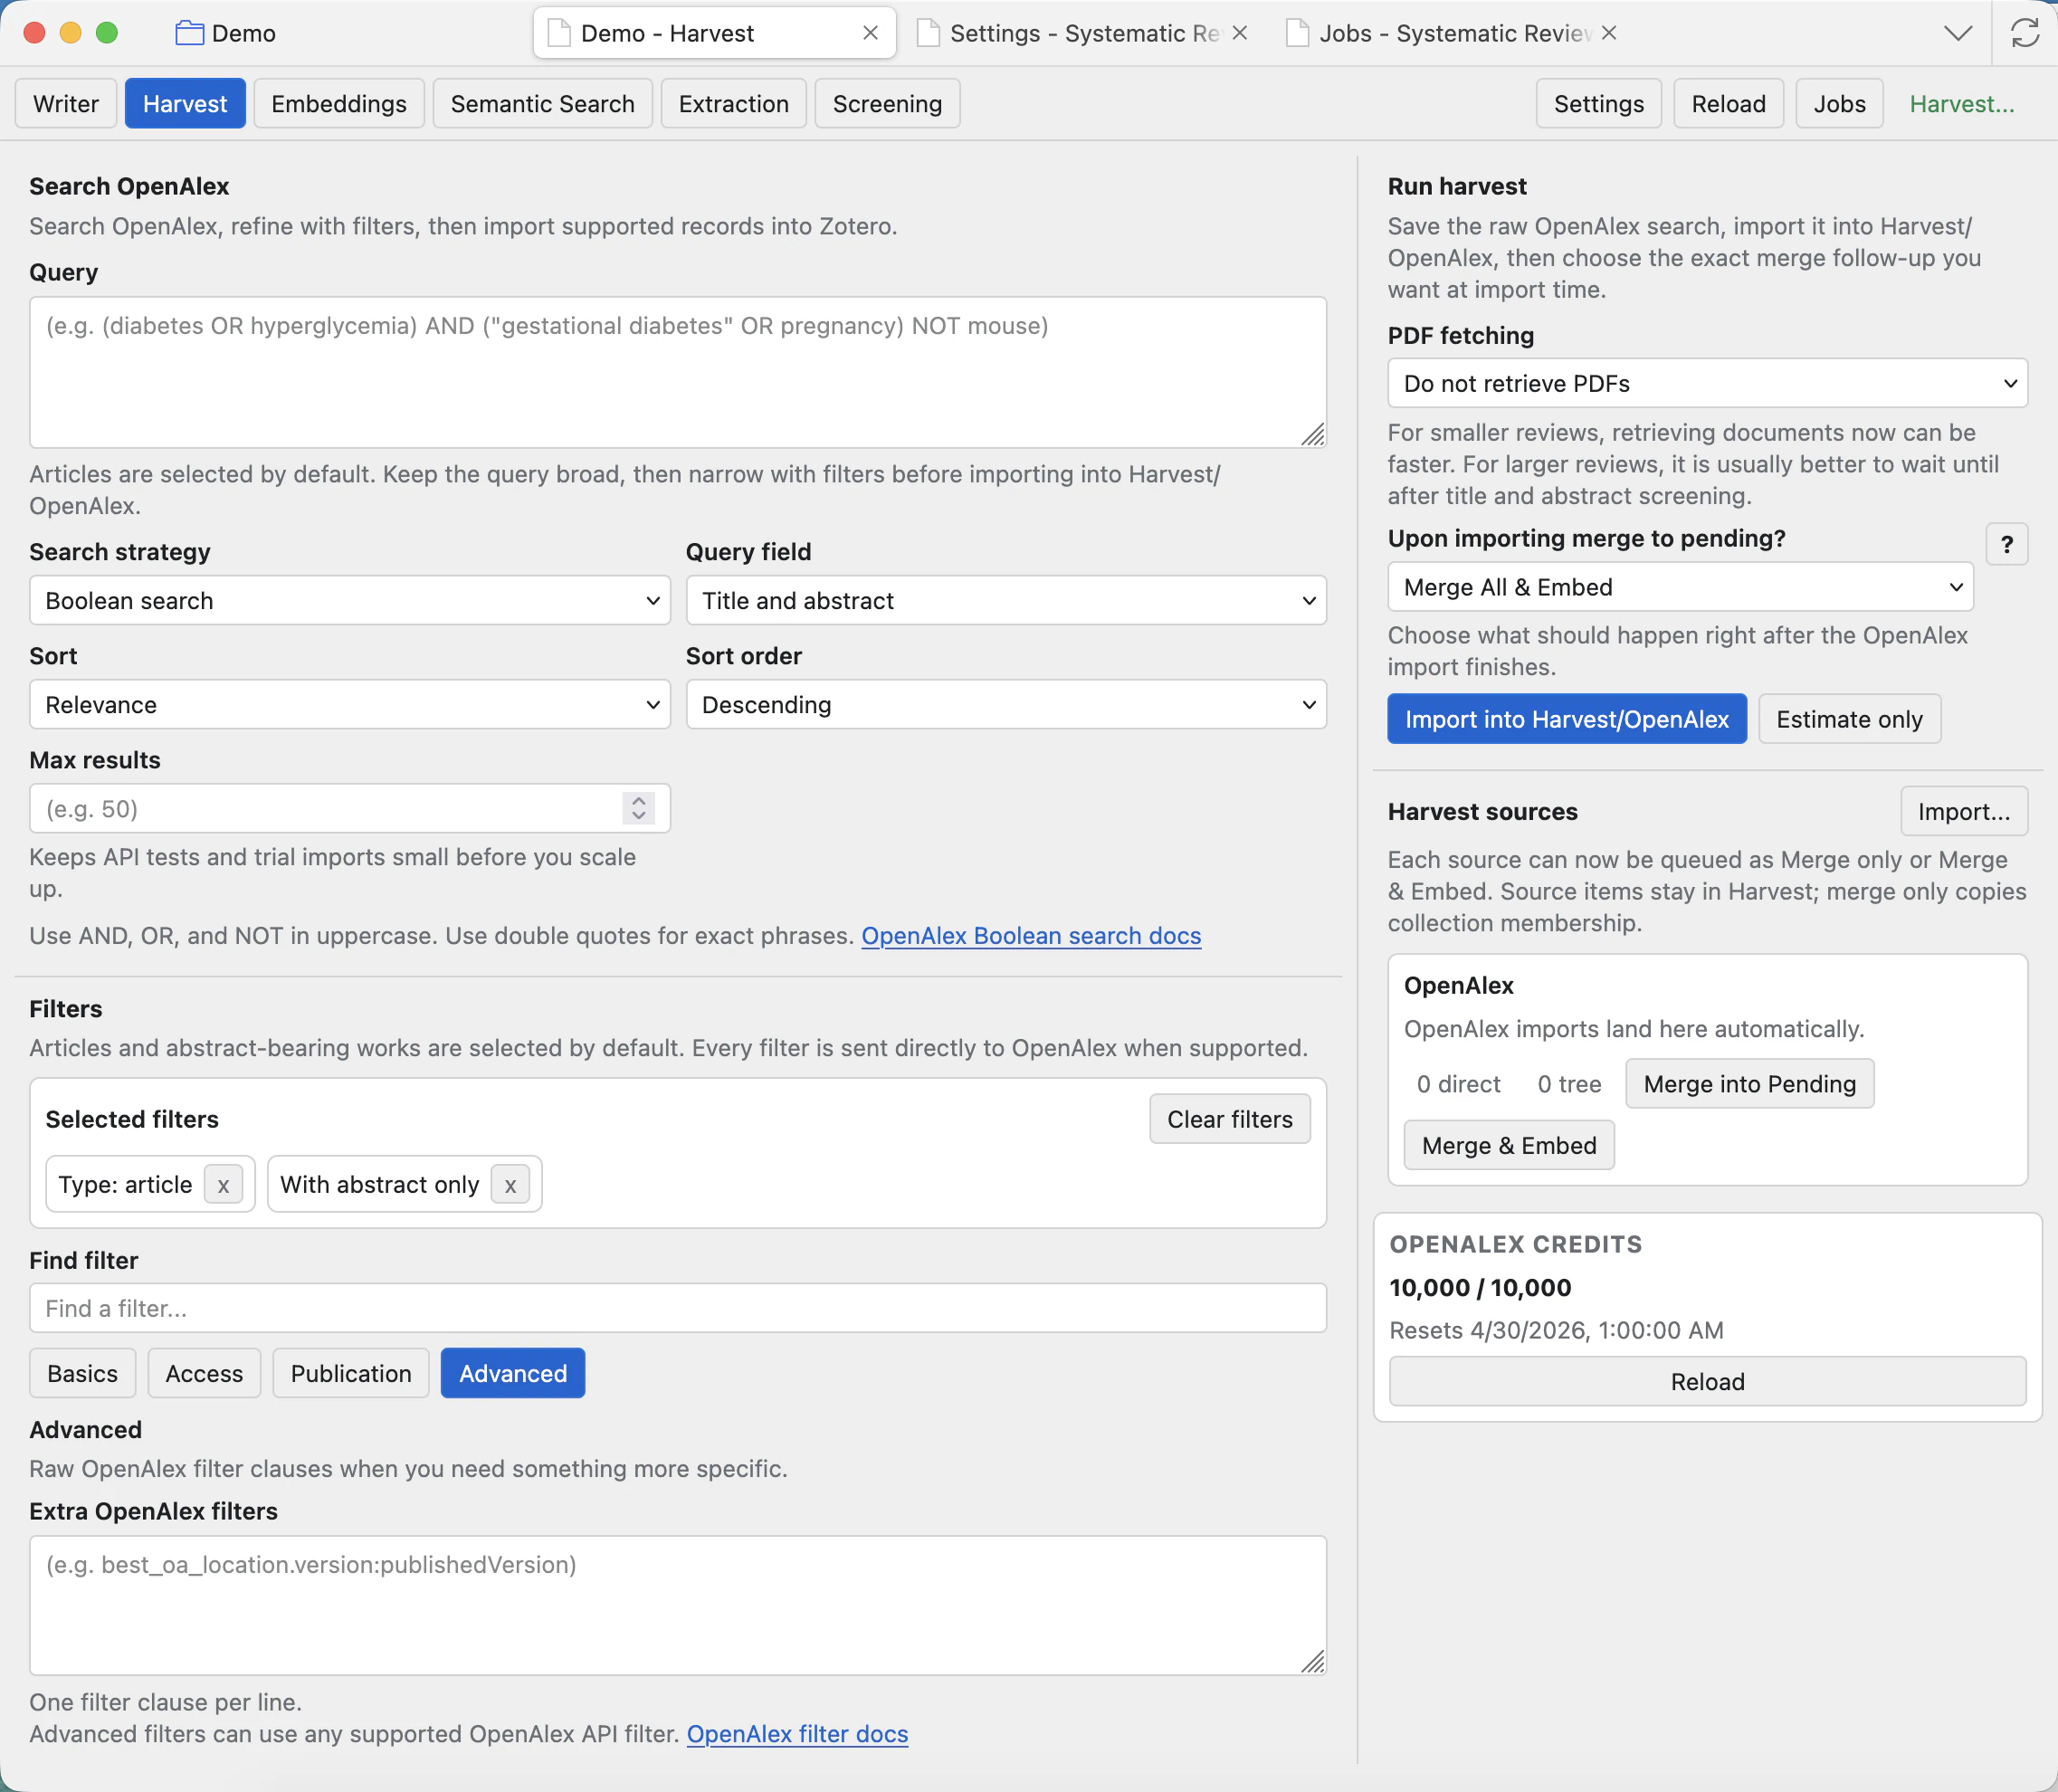Open the Jobs button in toolbar
This screenshot has width=2058, height=1792.
point(1839,104)
